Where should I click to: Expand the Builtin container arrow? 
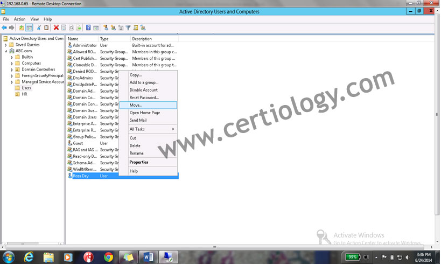[12, 58]
